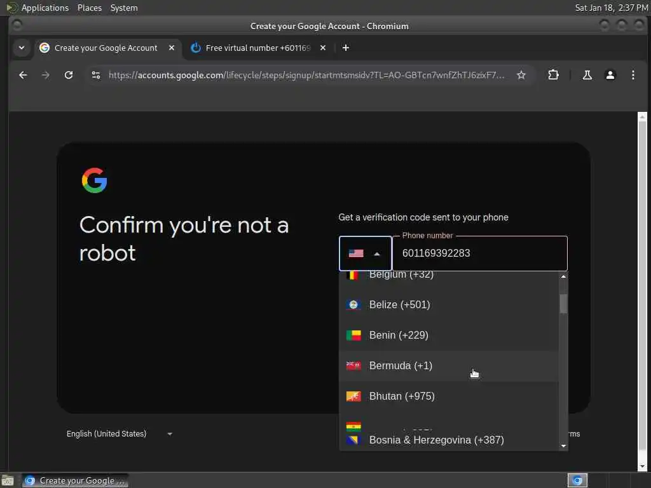Select Belgium (+32) at list top
The width and height of the screenshot is (651, 488).
point(449,276)
